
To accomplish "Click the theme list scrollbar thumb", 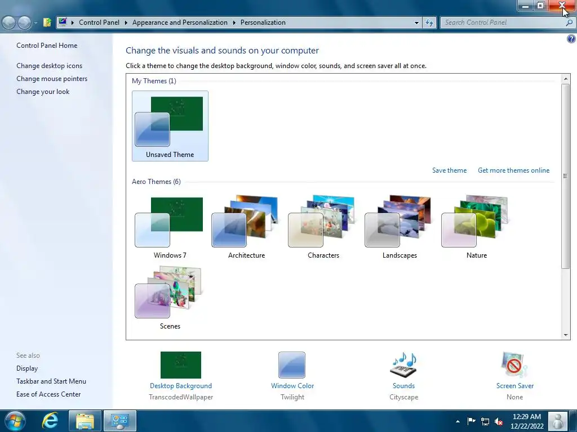I will point(566,176).
